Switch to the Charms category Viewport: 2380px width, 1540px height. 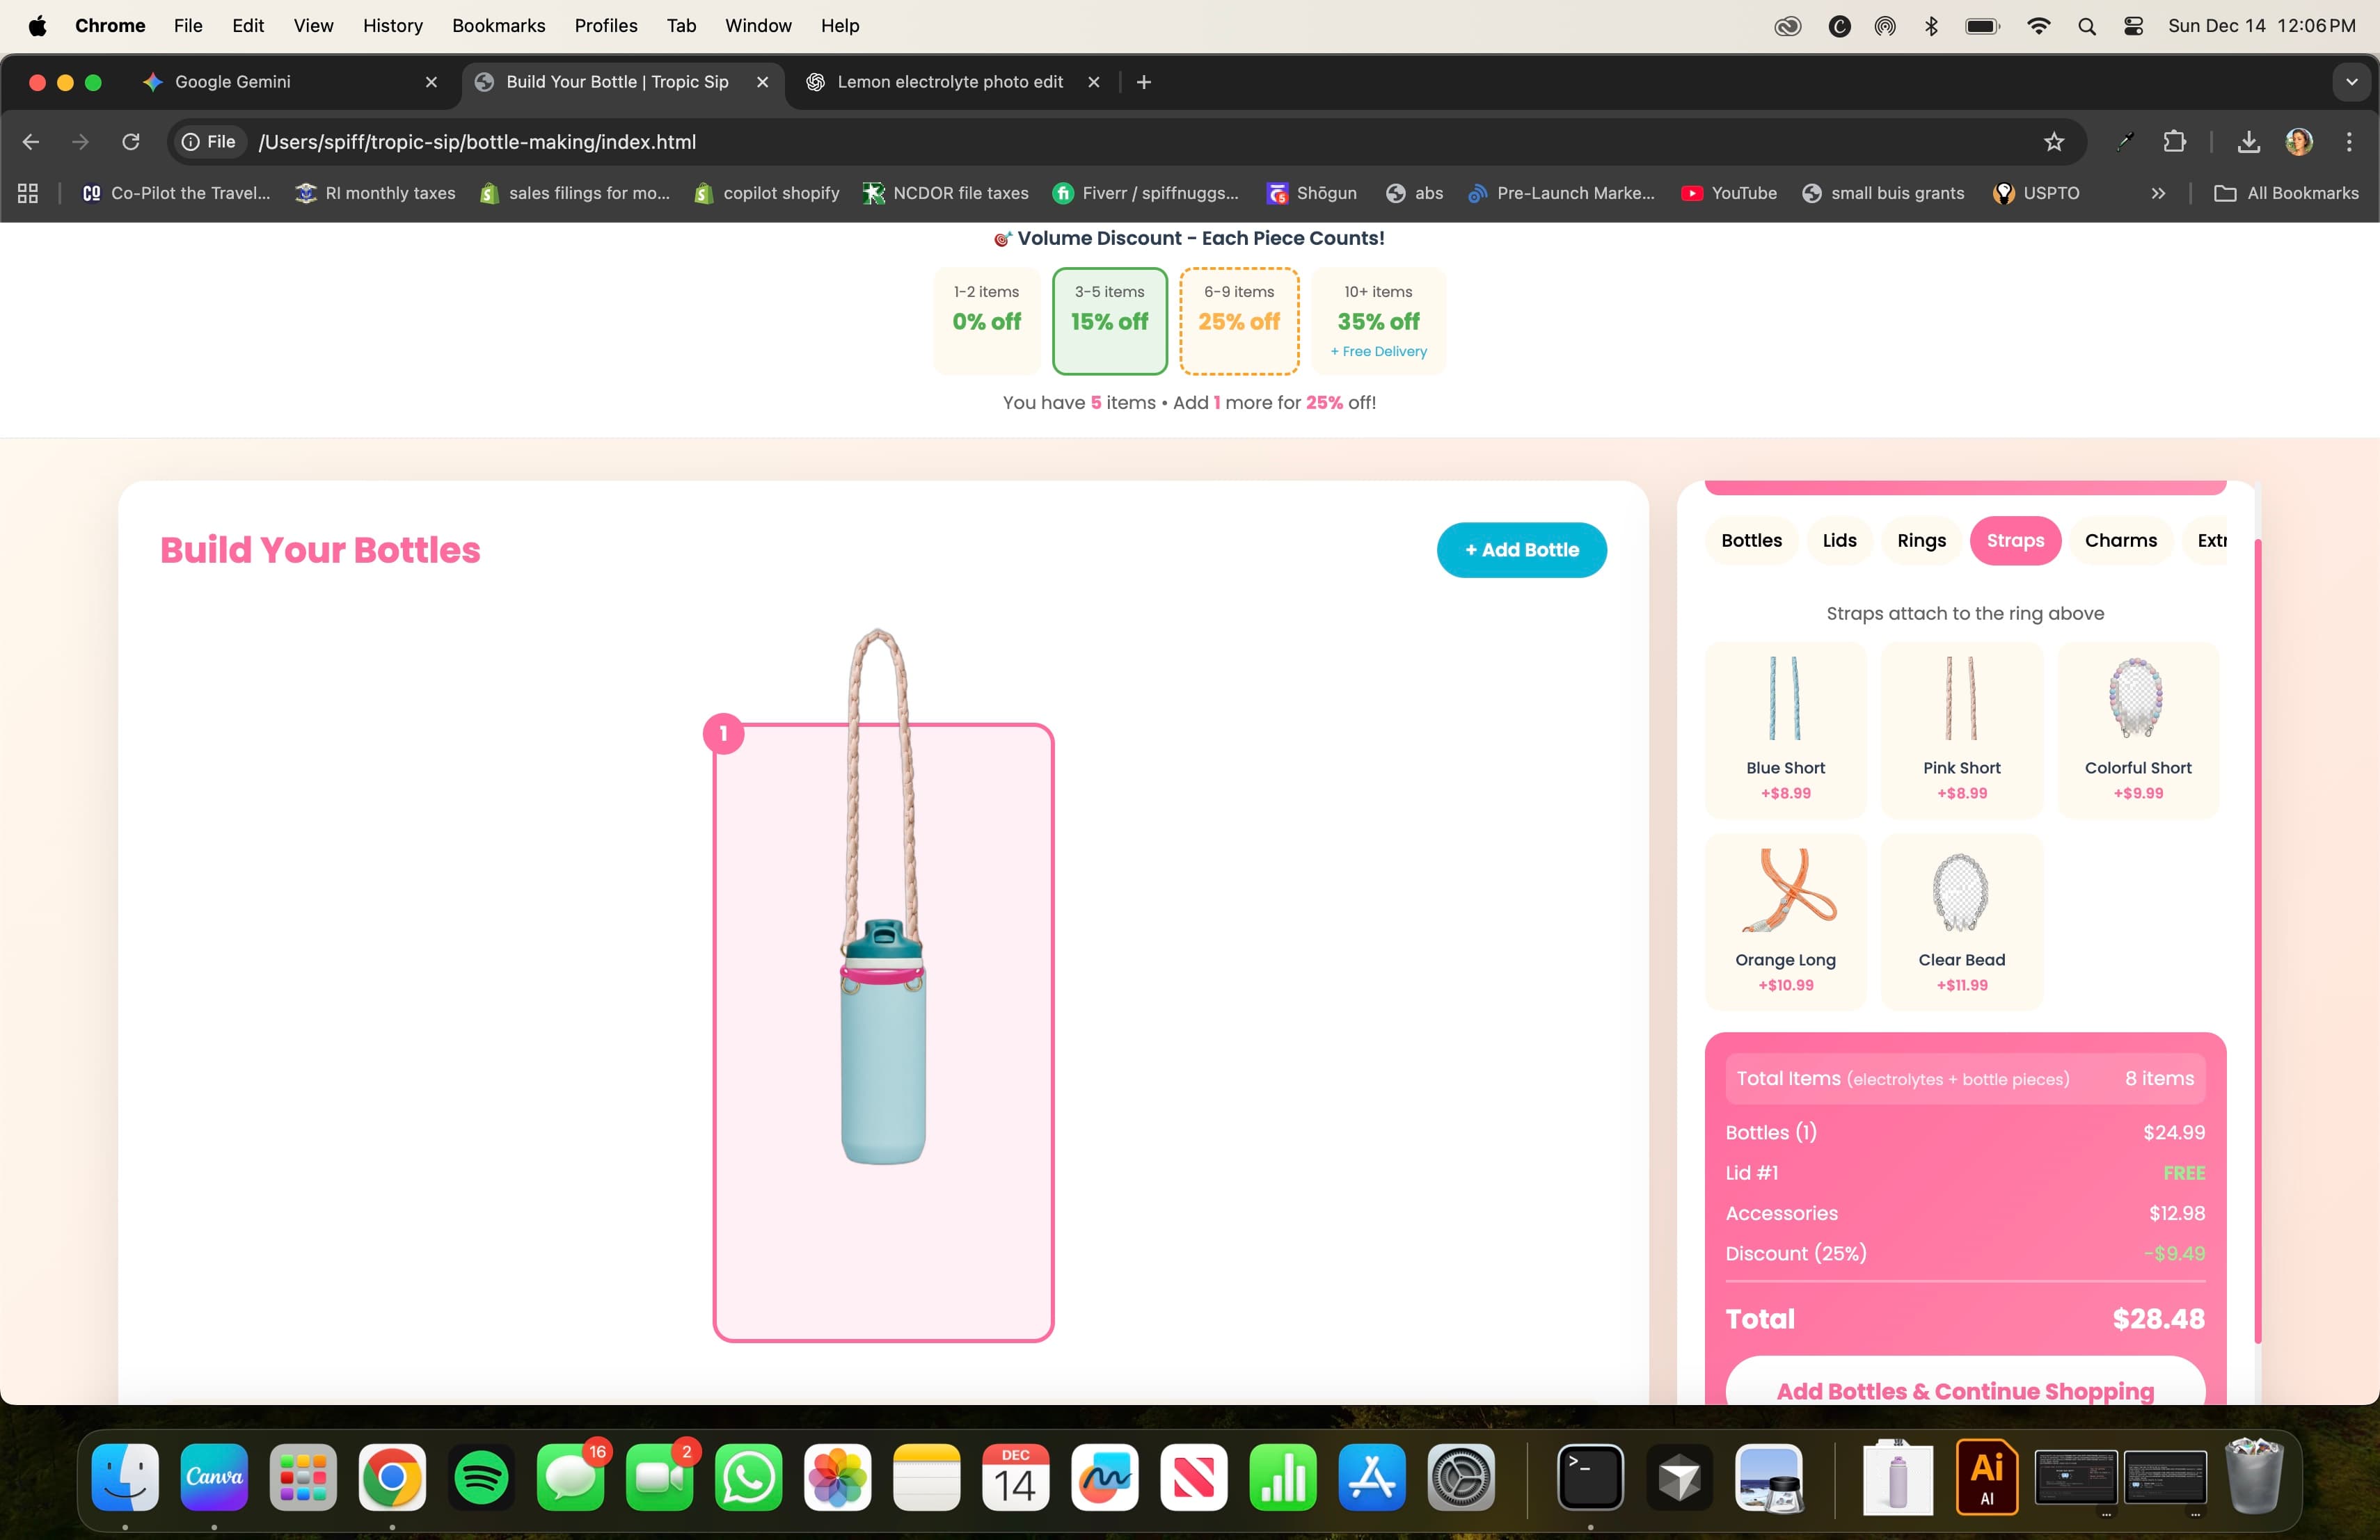point(2121,540)
